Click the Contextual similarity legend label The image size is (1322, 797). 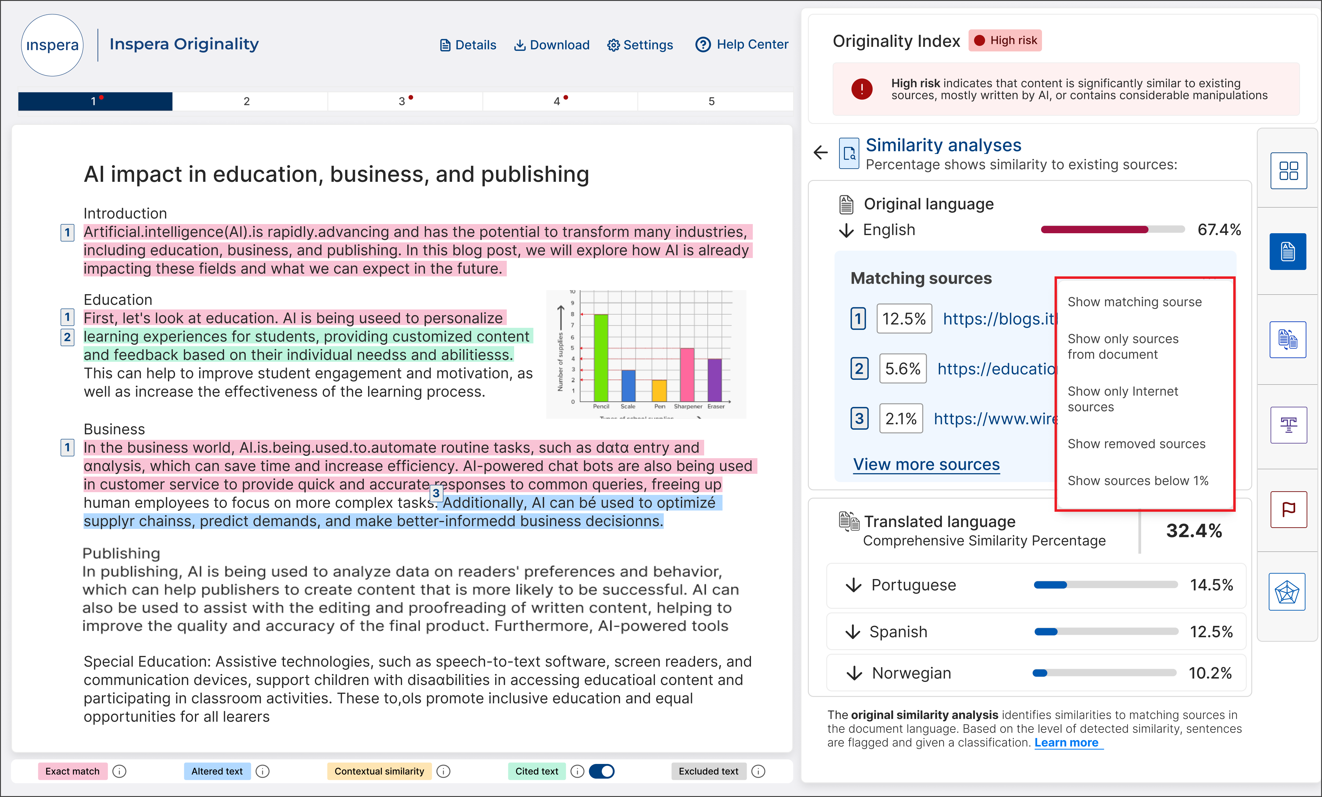[379, 771]
